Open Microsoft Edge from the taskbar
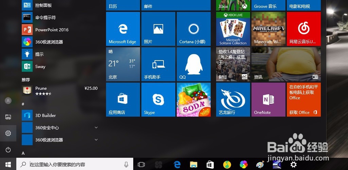This screenshot has width=348, height=170. (x=177, y=164)
